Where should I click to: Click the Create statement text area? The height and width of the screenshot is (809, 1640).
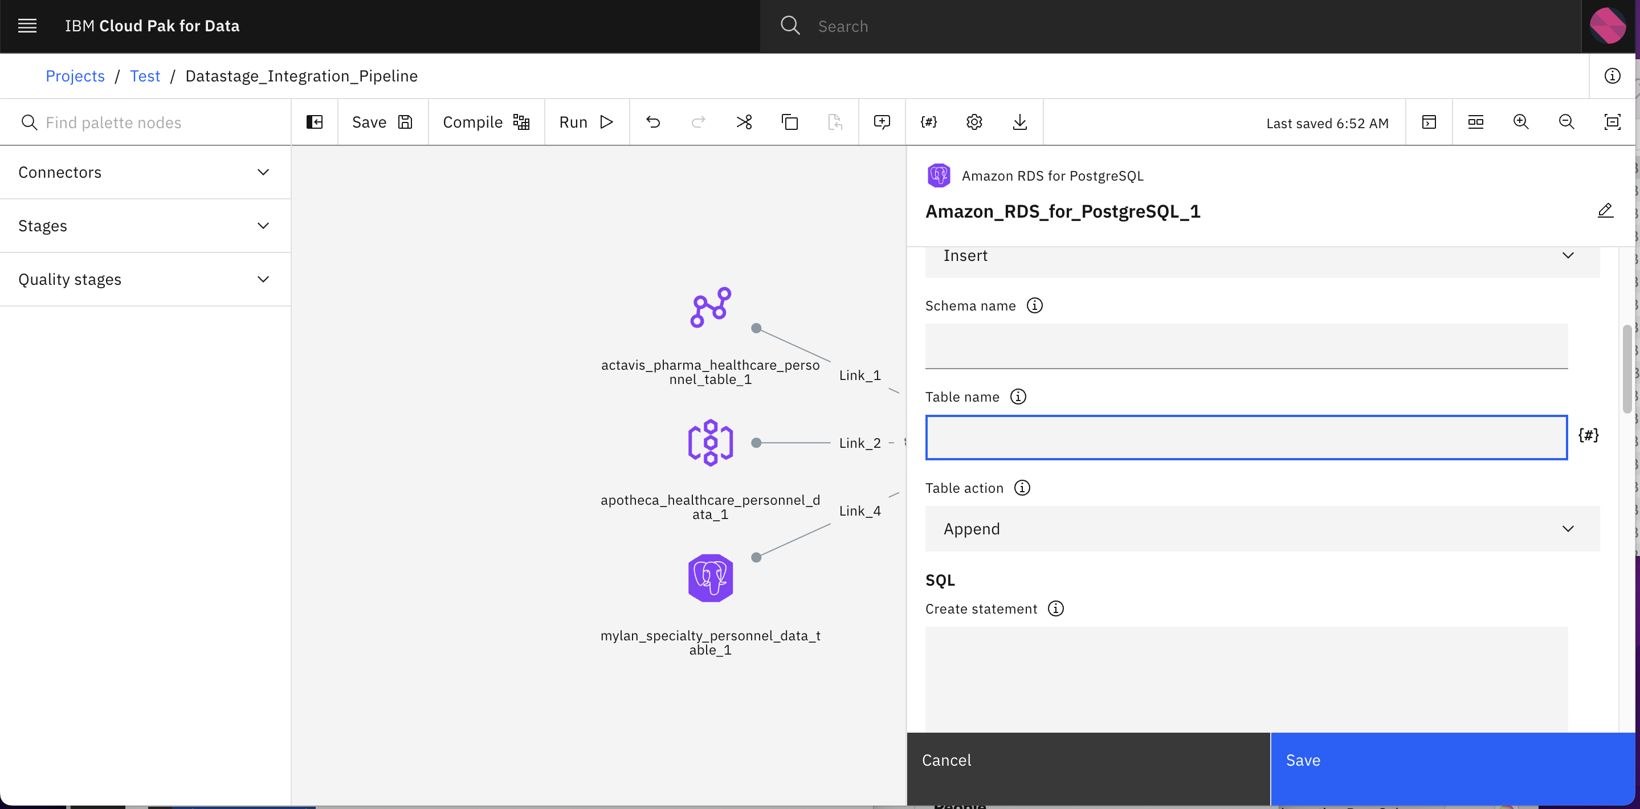click(x=1246, y=679)
